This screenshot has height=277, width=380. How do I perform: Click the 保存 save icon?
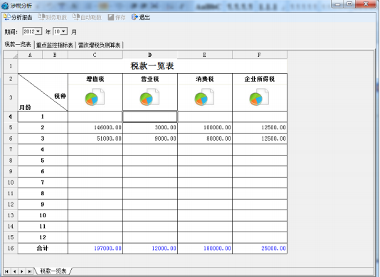tap(111, 17)
